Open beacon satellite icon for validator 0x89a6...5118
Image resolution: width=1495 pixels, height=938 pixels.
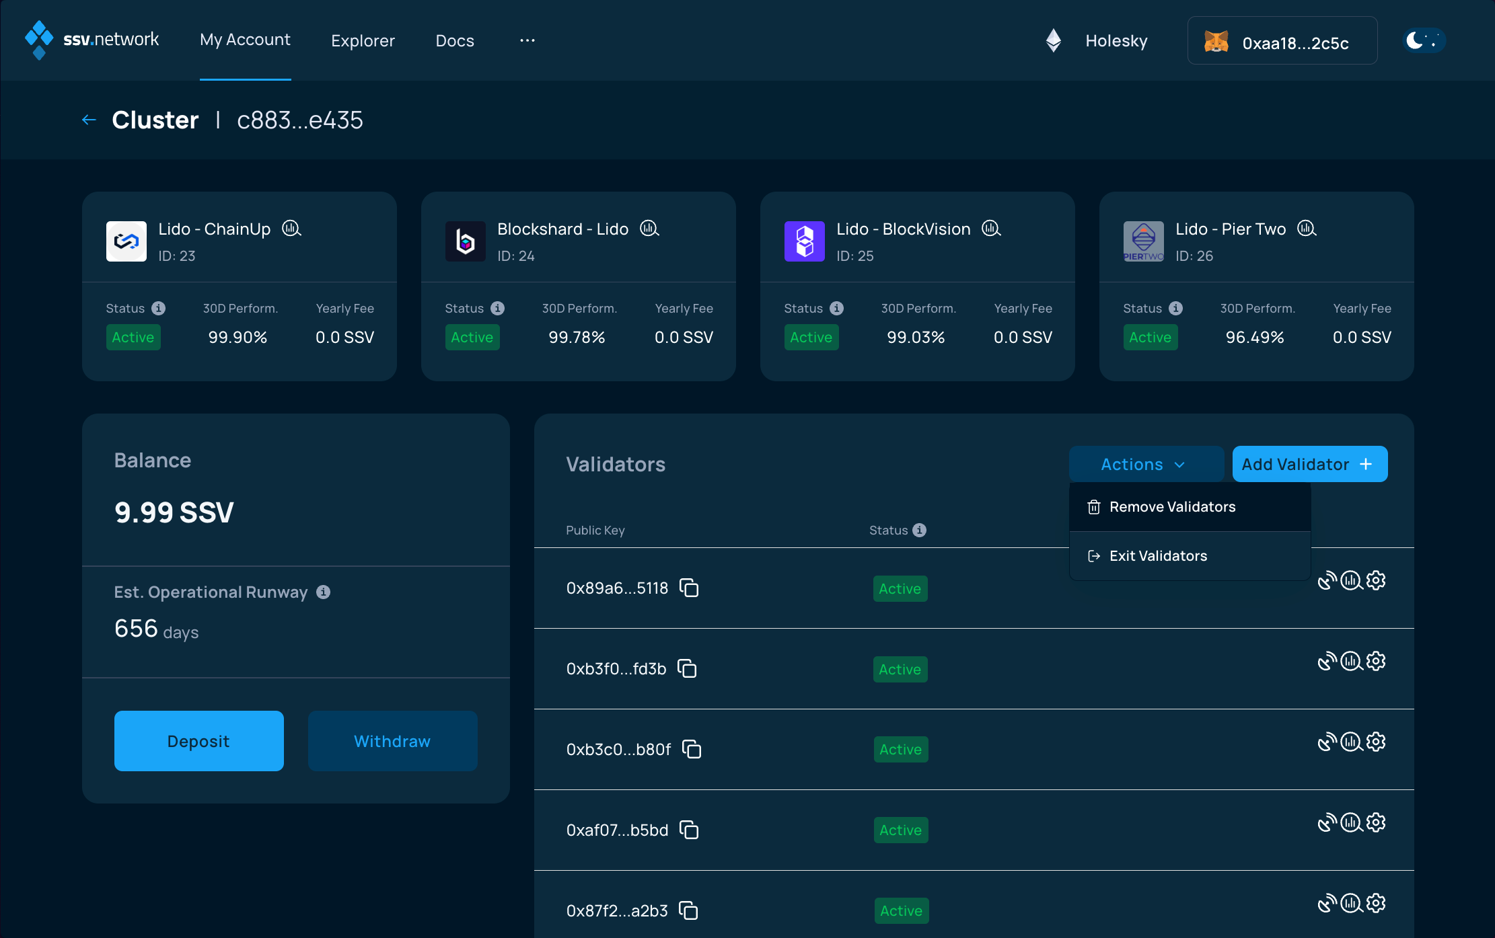click(1327, 580)
